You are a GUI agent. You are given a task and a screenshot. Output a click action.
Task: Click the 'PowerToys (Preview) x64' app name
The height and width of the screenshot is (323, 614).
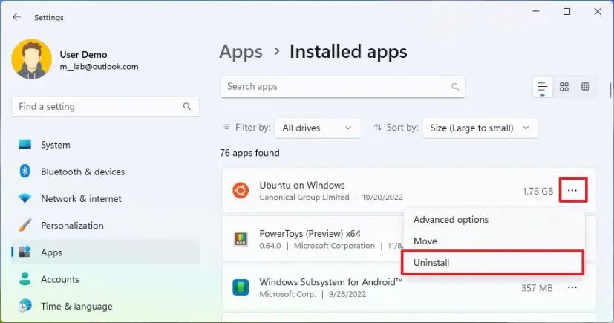(x=310, y=234)
